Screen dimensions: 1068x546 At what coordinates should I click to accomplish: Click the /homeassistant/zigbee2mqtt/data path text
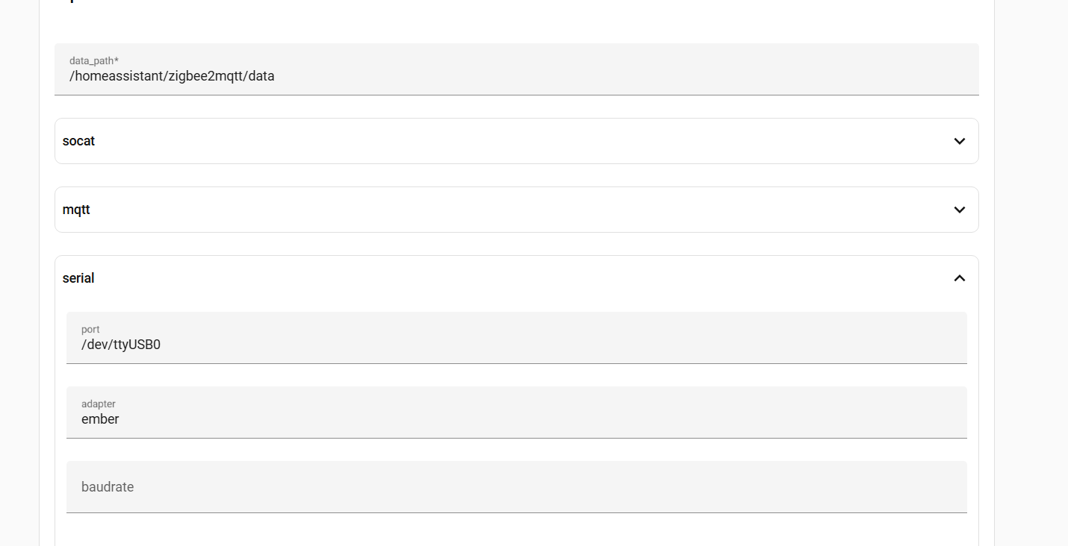click(x=172, y=76)
